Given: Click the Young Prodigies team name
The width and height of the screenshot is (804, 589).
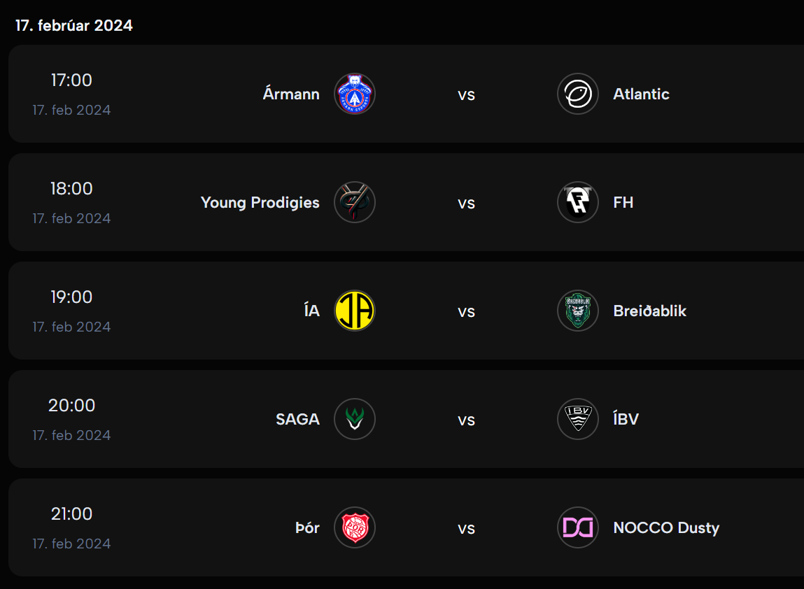Looking at the screenshot, I should point(260,202).
